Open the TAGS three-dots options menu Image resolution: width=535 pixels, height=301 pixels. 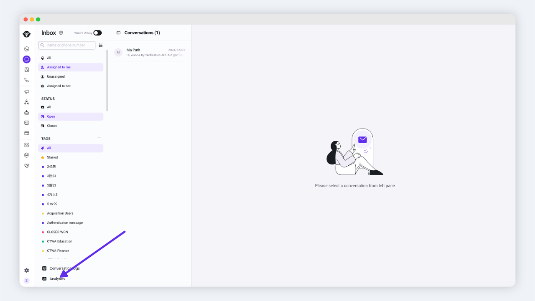coord(99,138)
